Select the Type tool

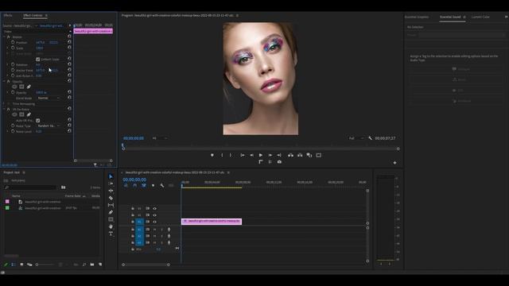click(111, 234)
